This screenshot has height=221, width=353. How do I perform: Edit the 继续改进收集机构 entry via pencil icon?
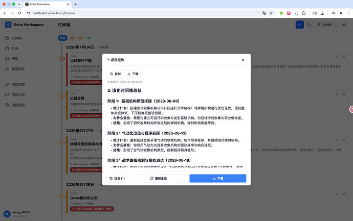click(x=337, y=140)
